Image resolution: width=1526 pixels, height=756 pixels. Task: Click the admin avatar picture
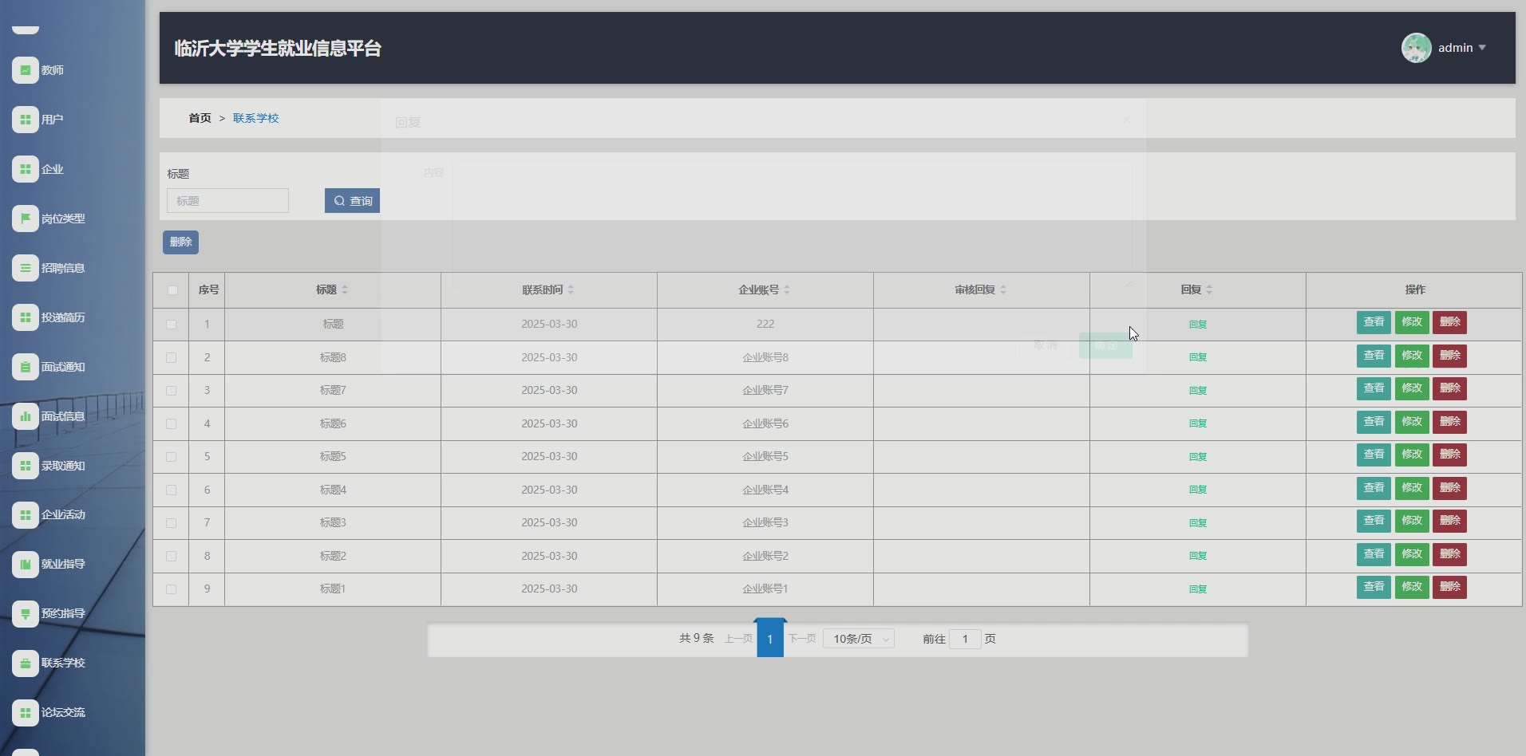(1417, 48)
